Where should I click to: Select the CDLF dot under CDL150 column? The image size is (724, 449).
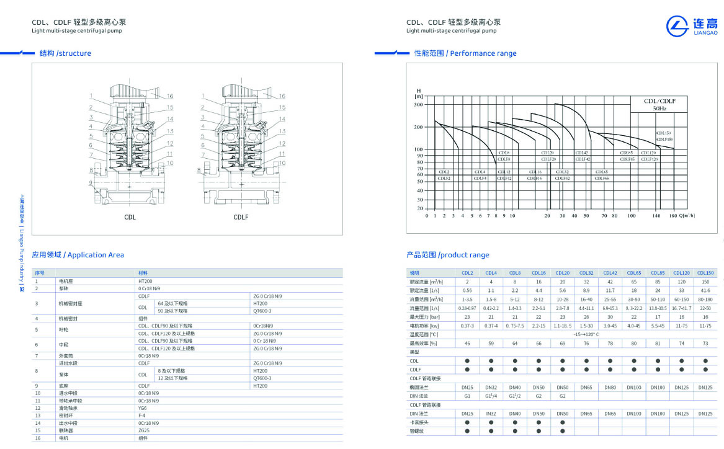click(x=705, y=370)
